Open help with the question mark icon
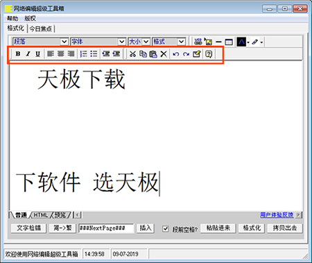 [209, 54]
